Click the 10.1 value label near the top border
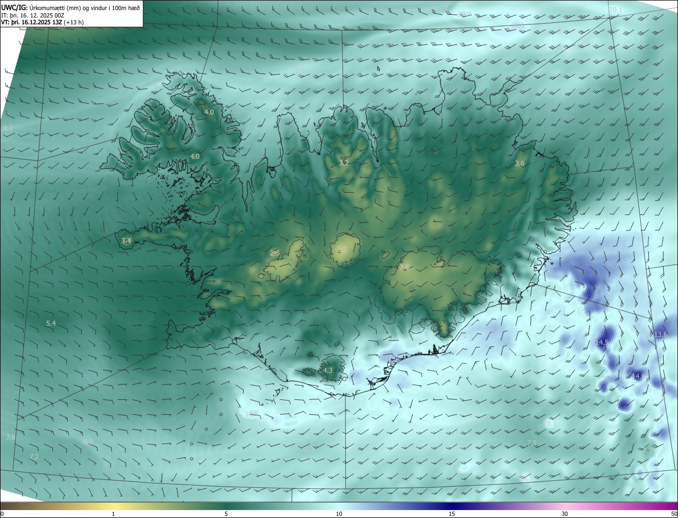This screenshot has width=678, height=518. click(x=615, y=10)
